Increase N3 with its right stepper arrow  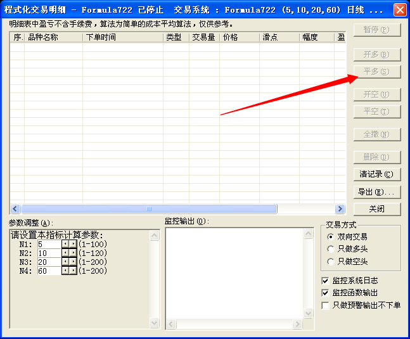pyautogui.click(x=74, y=262)
